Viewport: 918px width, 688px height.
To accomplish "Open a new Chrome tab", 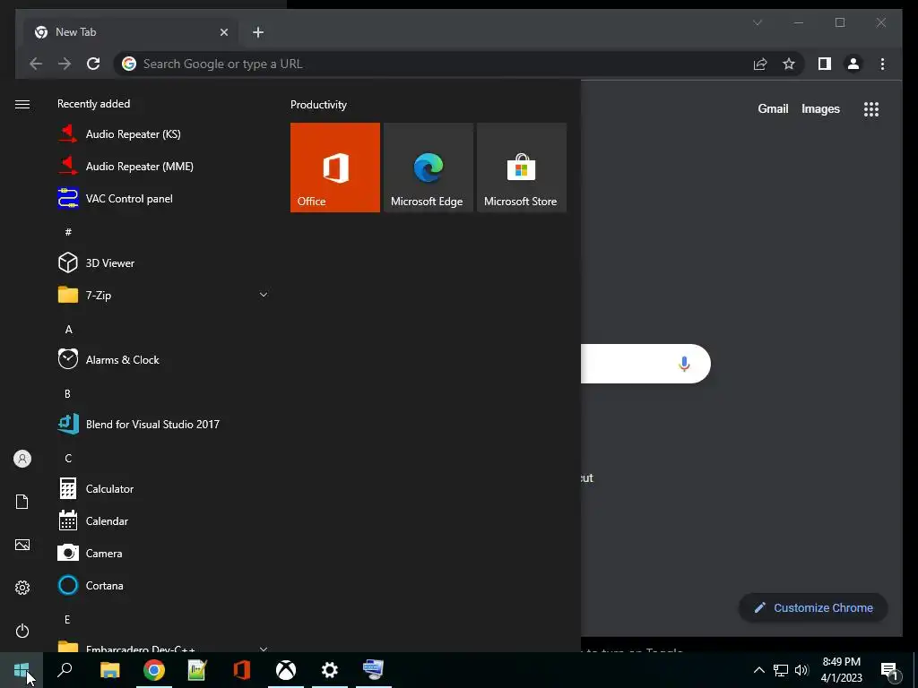I will (x=257, y=32).
